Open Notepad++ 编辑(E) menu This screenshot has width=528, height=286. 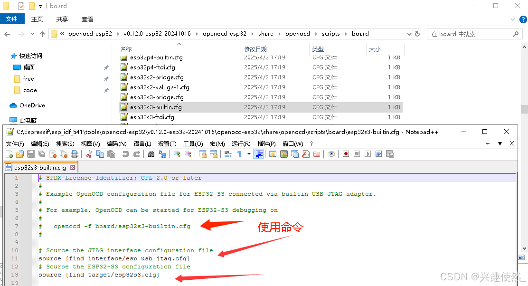coord(40,144)
